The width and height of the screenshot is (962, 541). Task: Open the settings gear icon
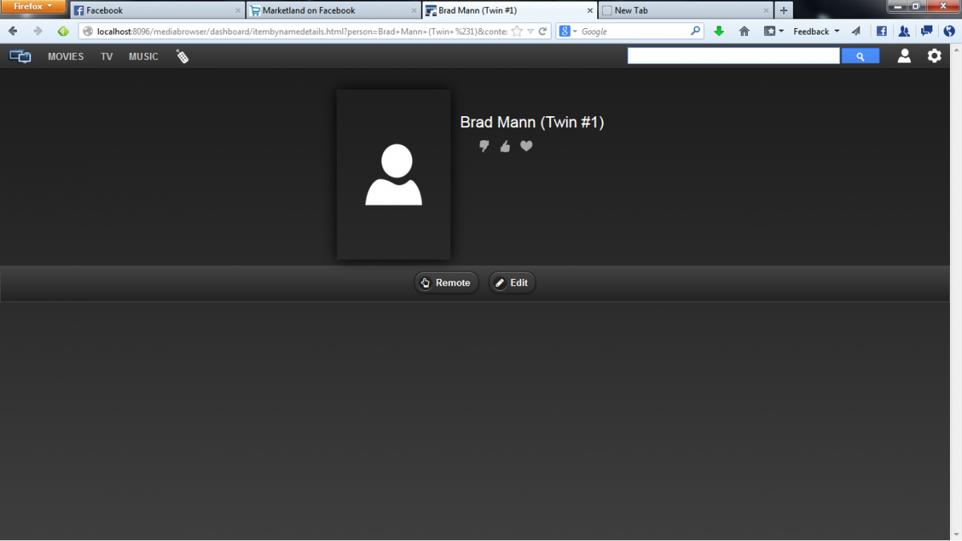(935, 56)
